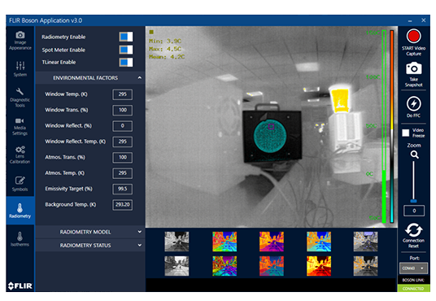This screenshot has width=436, height=301.
Task: Start video capture with red record button
Action: pos(413,37)
